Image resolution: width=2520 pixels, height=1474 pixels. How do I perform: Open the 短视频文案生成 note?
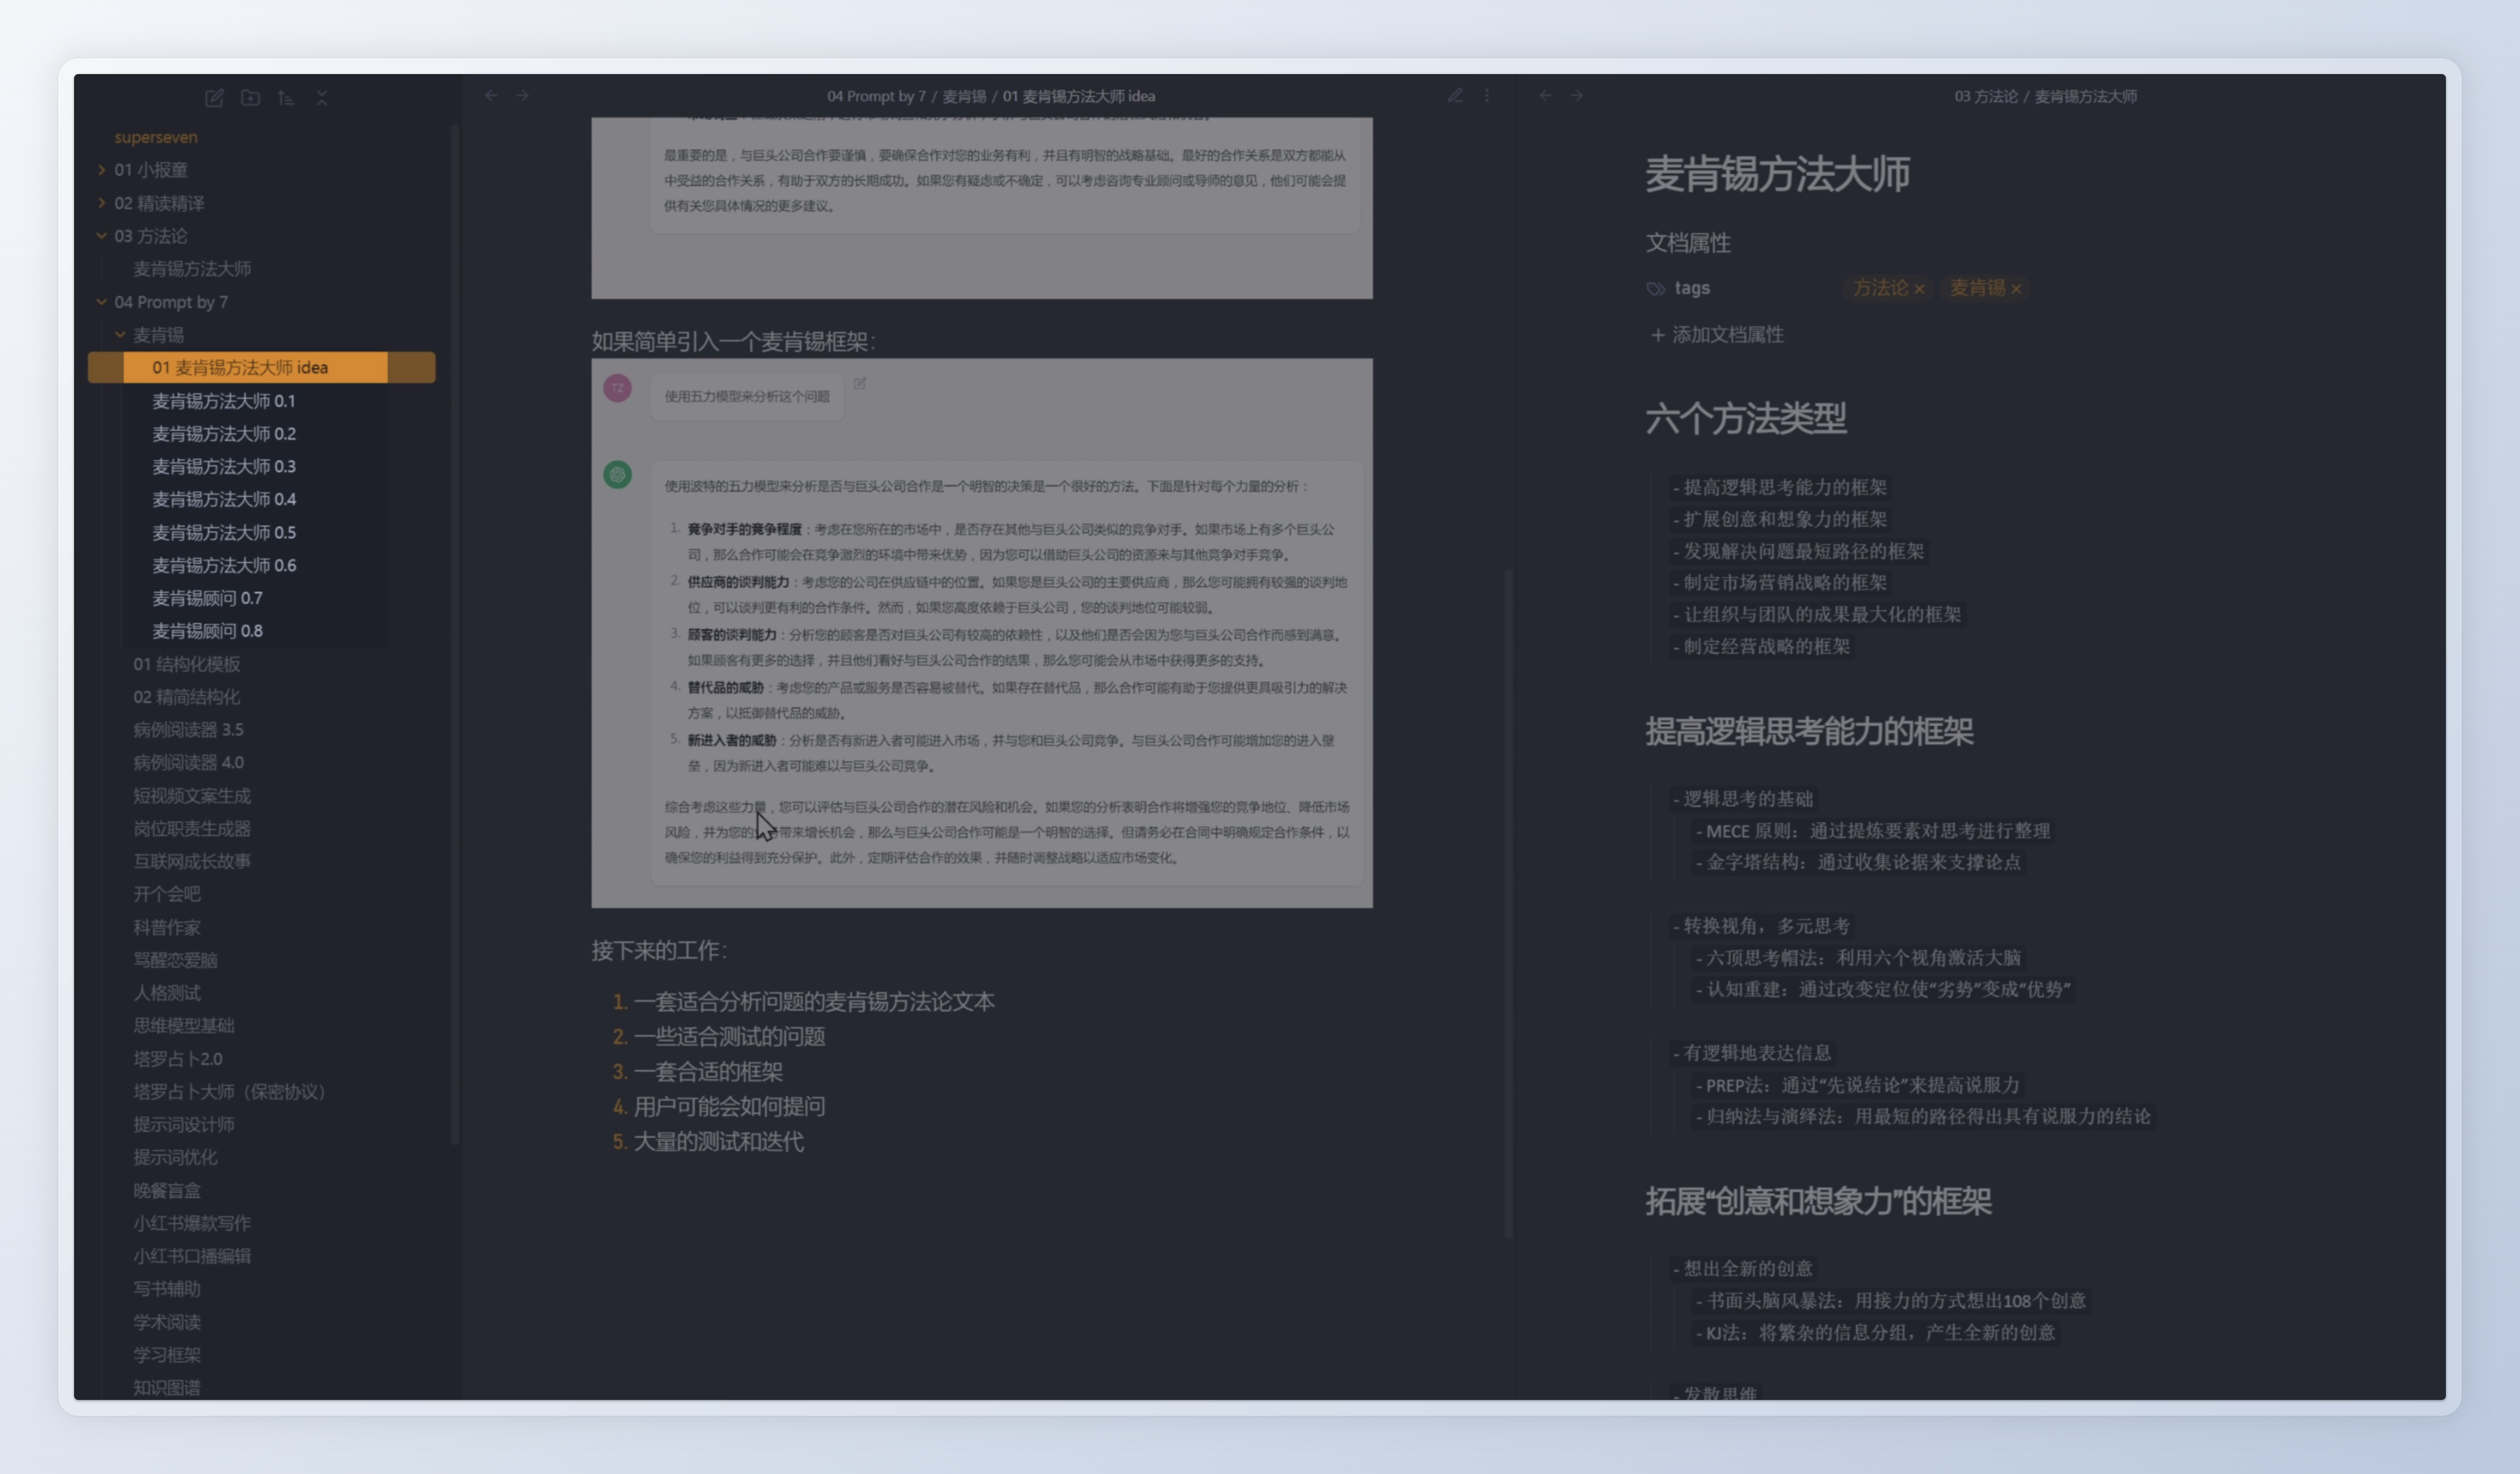192,795
